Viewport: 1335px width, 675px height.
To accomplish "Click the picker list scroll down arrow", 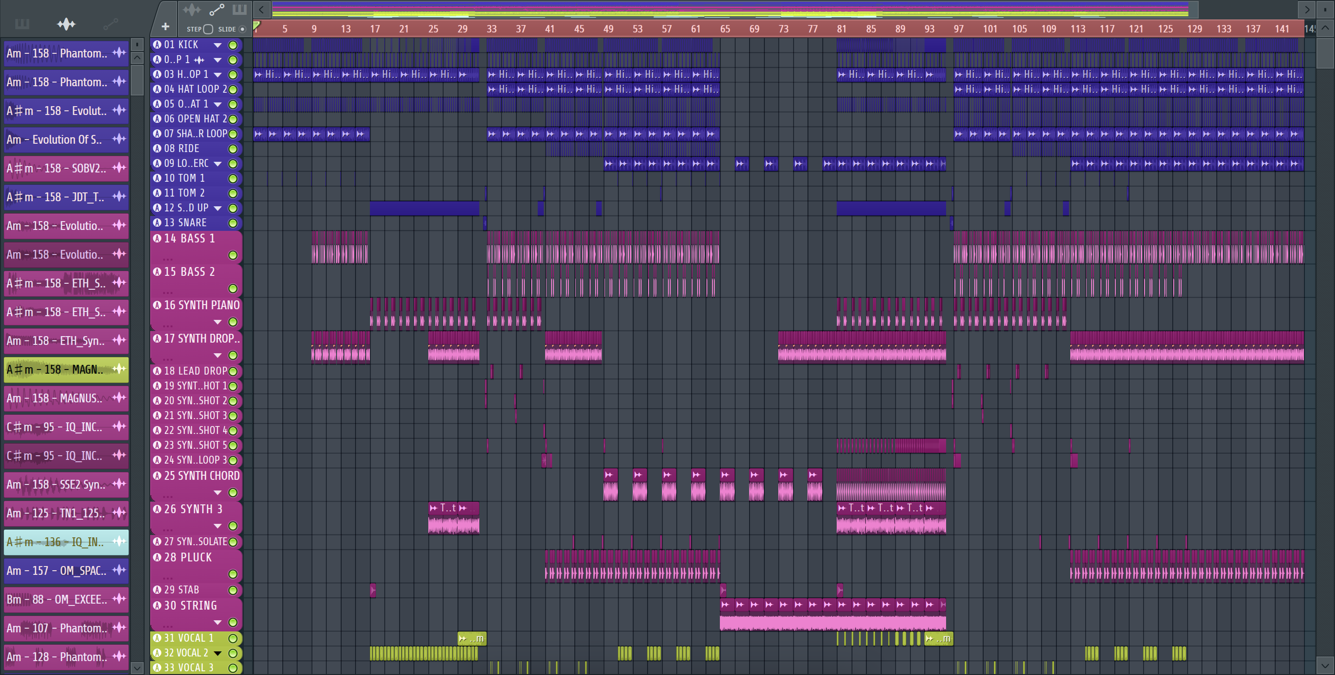I will click(x=137, y=667).
